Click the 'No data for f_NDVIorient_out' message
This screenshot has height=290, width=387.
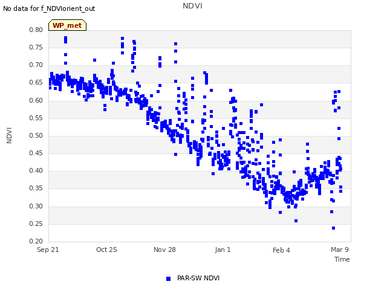[49, 8]
